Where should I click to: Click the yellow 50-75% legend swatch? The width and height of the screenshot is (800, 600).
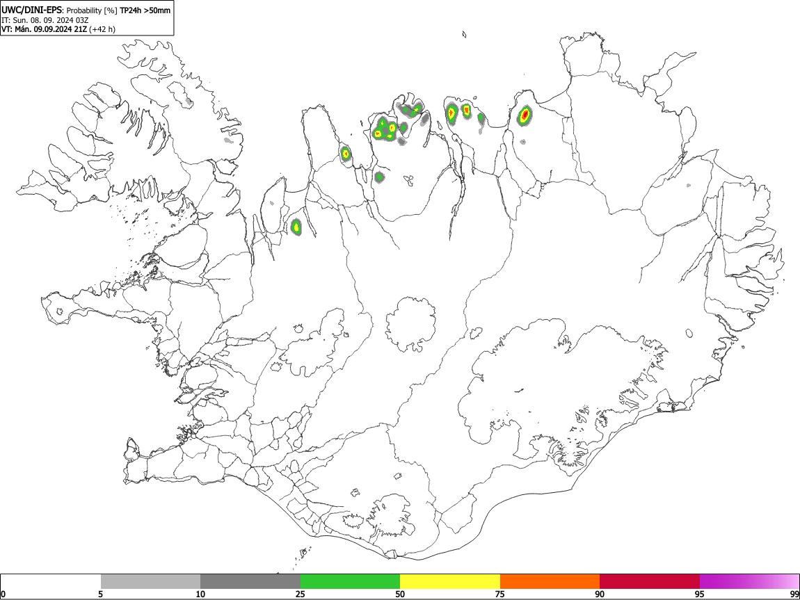450,582
